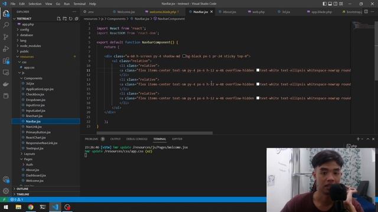
Task: Click the remote window status bar icon
Action: click(x=4, y=199)
